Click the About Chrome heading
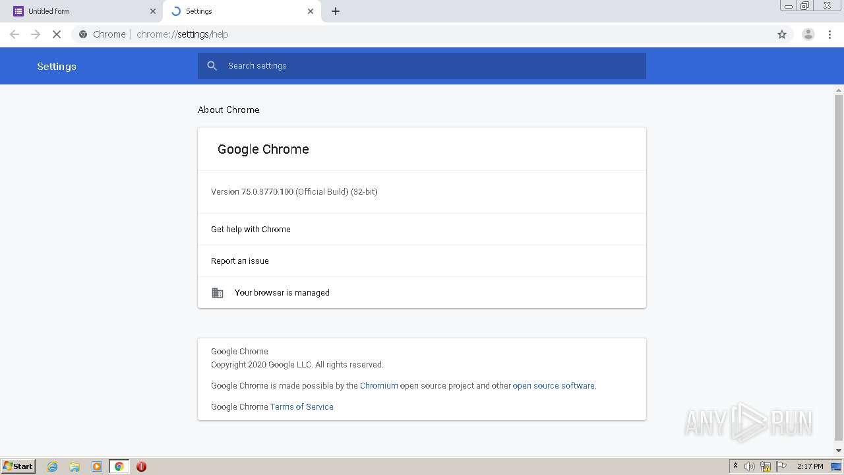The width and height of the screenshot is (844, 475). tap(229, 110)
